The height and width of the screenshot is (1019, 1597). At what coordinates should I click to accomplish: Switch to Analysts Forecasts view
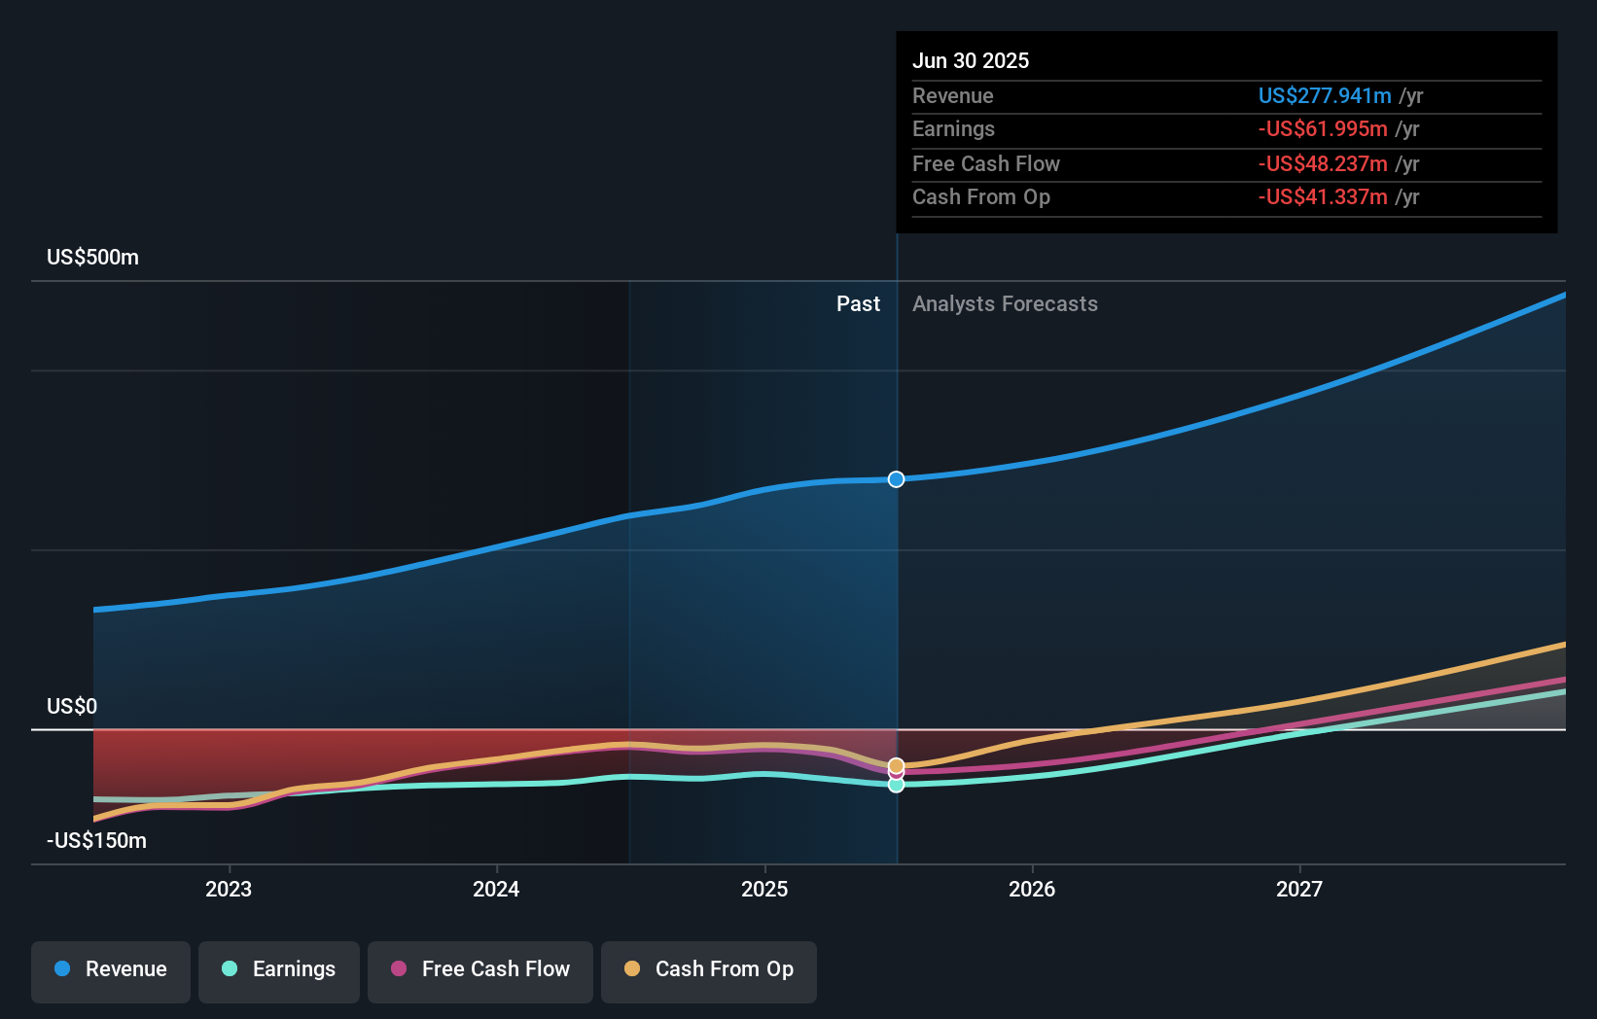point(1005,303)
